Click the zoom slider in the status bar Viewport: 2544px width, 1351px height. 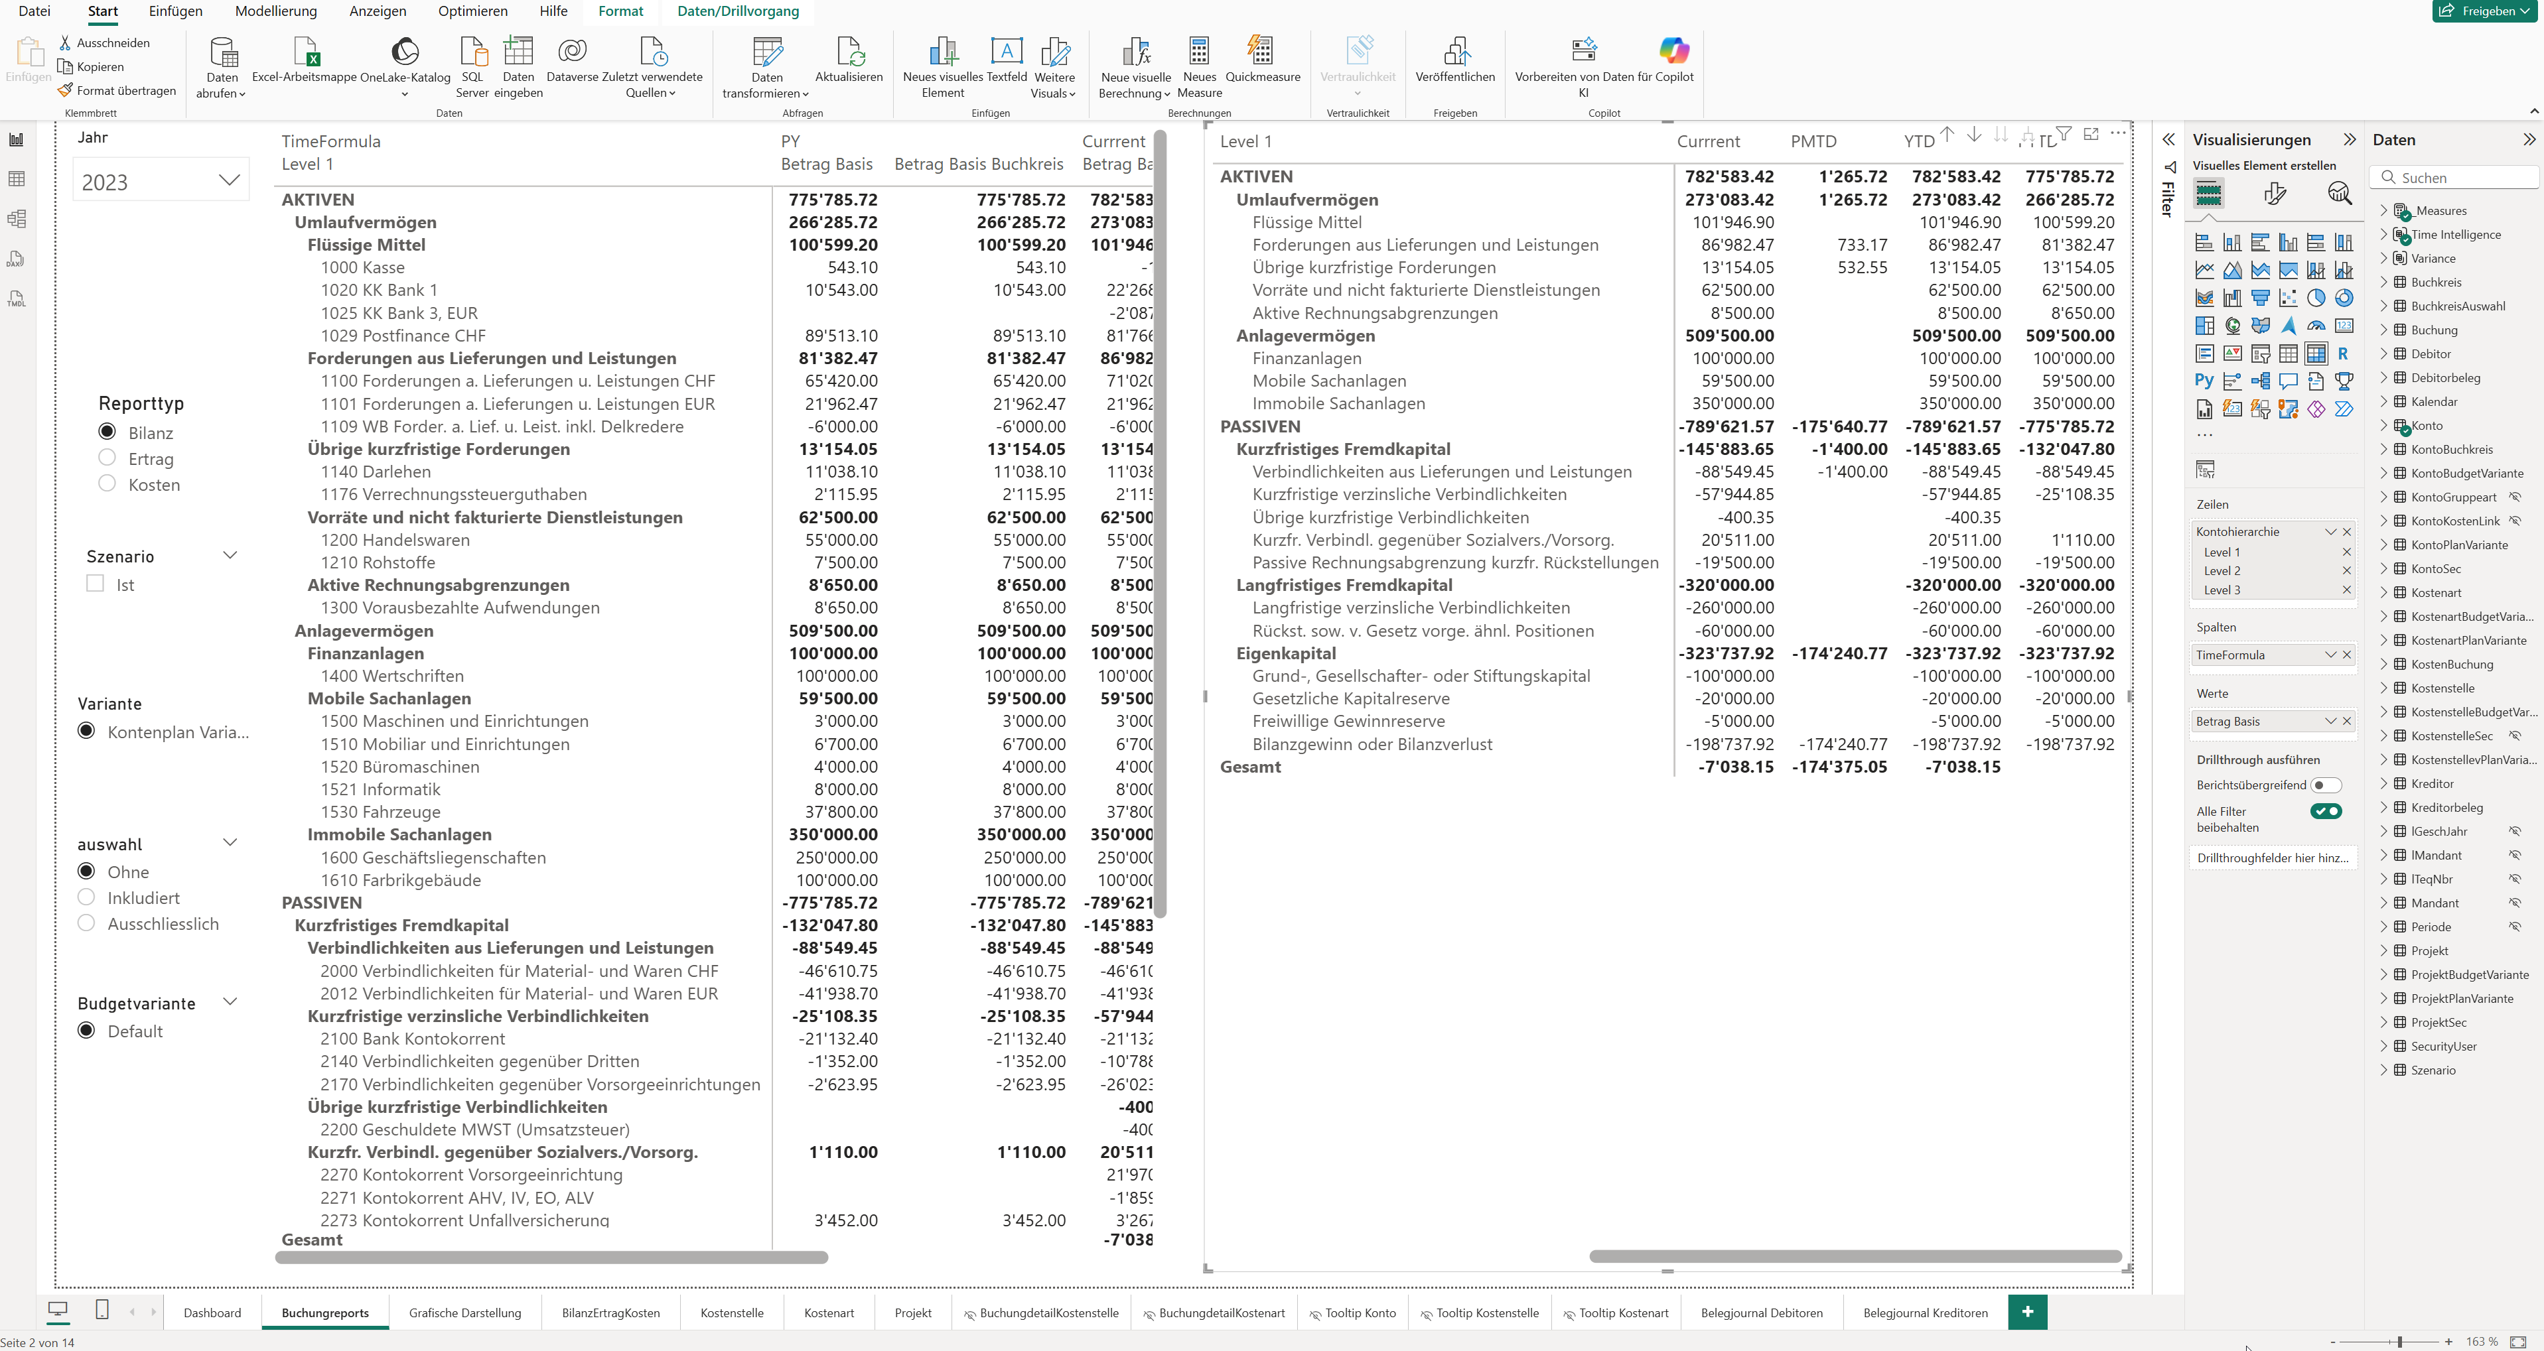(2399, 1342)
